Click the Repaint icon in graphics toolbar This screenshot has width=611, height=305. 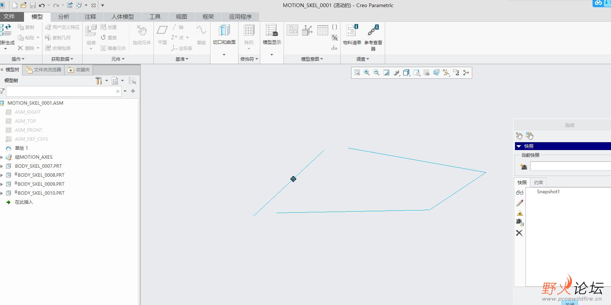coord(386,73)
